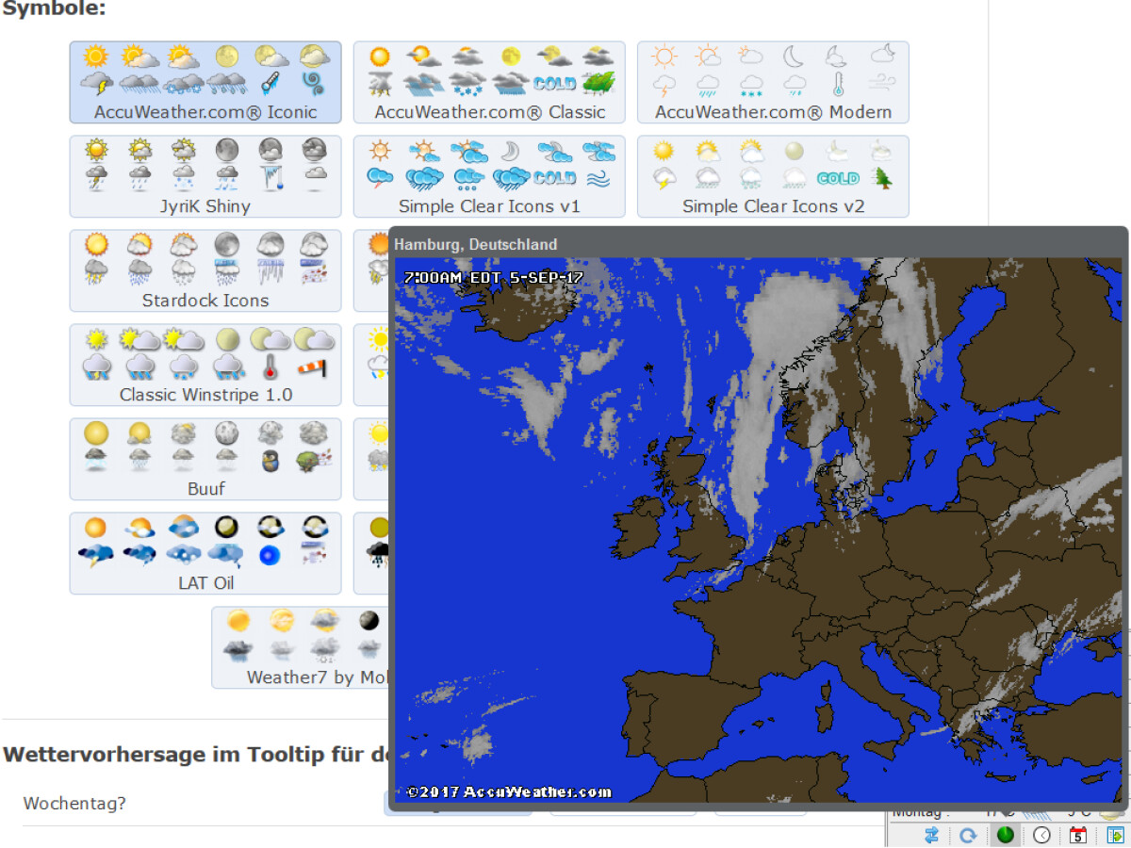Select the JyriK Shiny icon set
The height and width of the screenshot is (848, 1131).
pyautogui.click(x=205, y=206)
